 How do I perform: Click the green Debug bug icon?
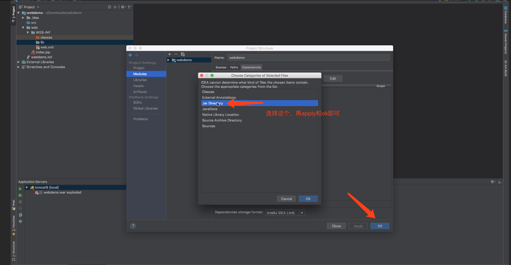[20, 195]
